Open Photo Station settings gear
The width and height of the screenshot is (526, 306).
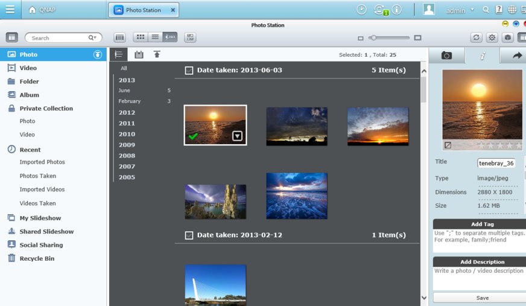click(492, 37)
